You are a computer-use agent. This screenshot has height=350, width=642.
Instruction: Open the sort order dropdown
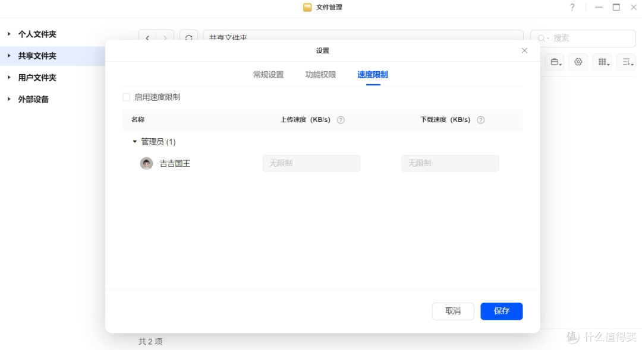point(627,62)
